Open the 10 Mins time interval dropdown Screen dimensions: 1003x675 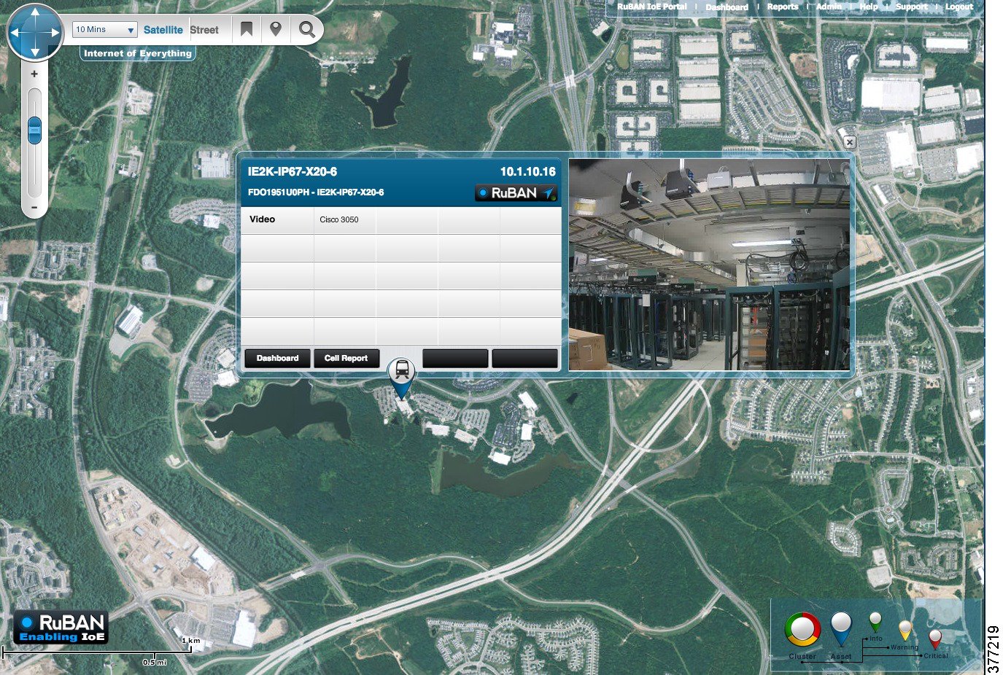tap(105, 30)
